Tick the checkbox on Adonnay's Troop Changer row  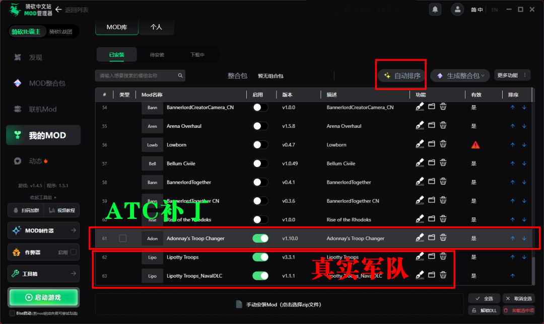pos(123,238)
